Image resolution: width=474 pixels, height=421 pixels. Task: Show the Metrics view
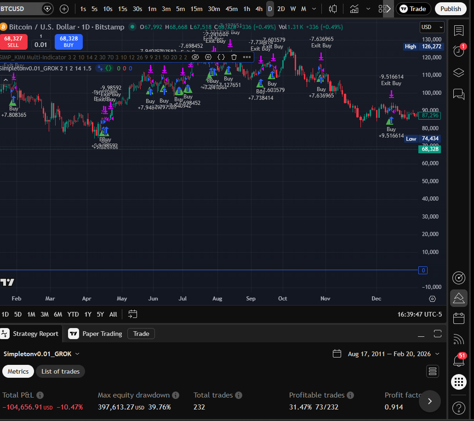pyautogui.click(x=18, y=371)
